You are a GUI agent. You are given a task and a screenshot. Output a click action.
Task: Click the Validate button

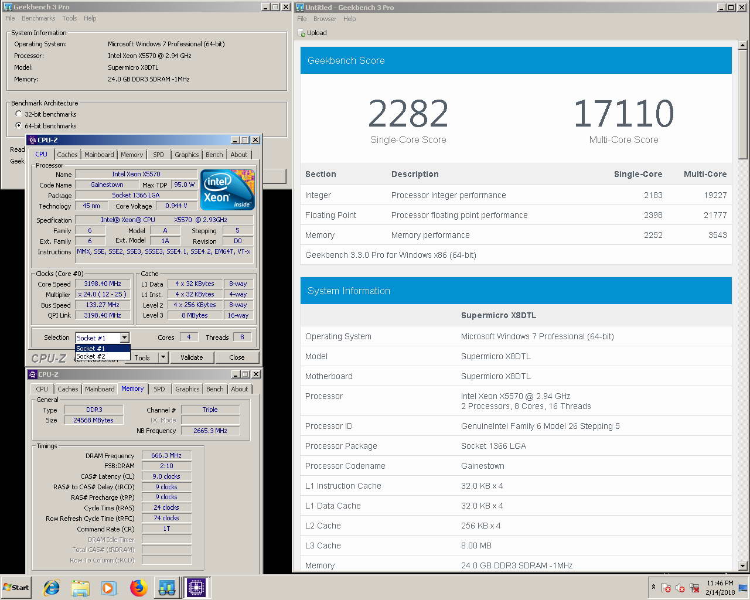[x=192, y=357]
